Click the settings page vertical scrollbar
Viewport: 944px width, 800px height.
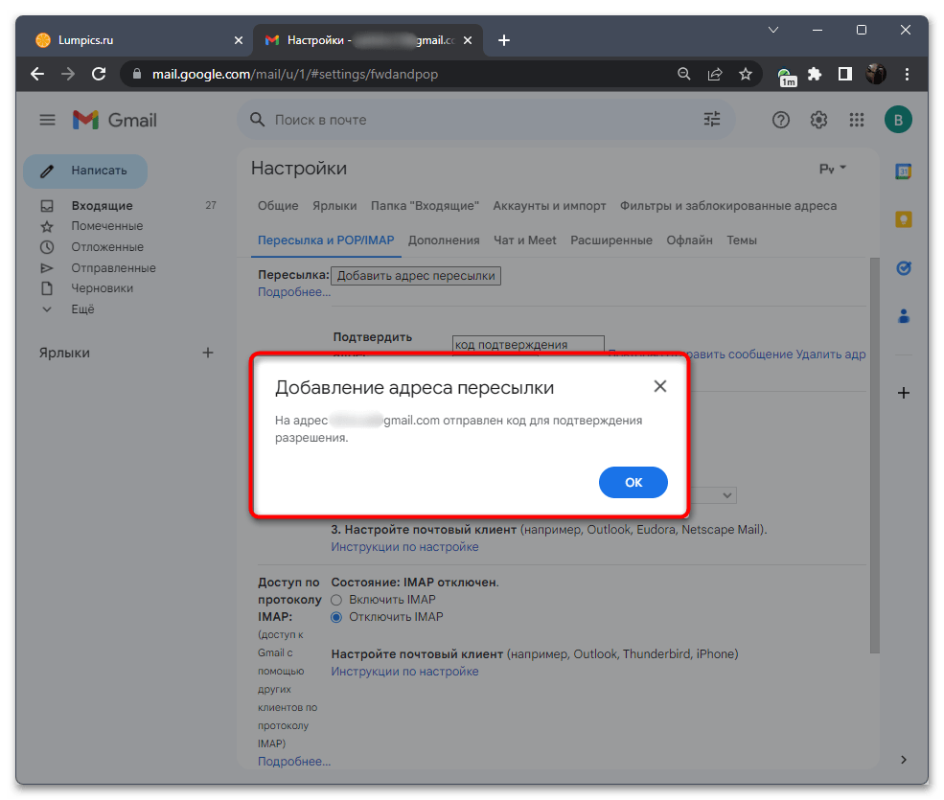[x=875, y=455]
